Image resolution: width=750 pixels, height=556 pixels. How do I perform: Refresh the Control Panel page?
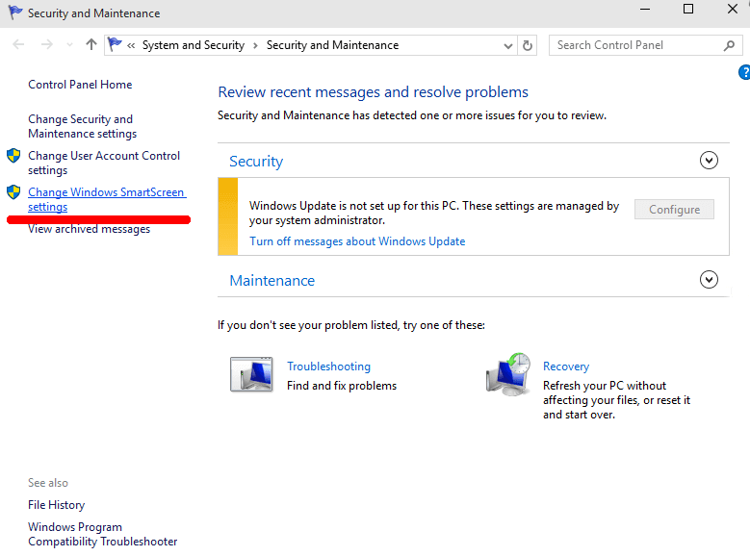(527, 45)
